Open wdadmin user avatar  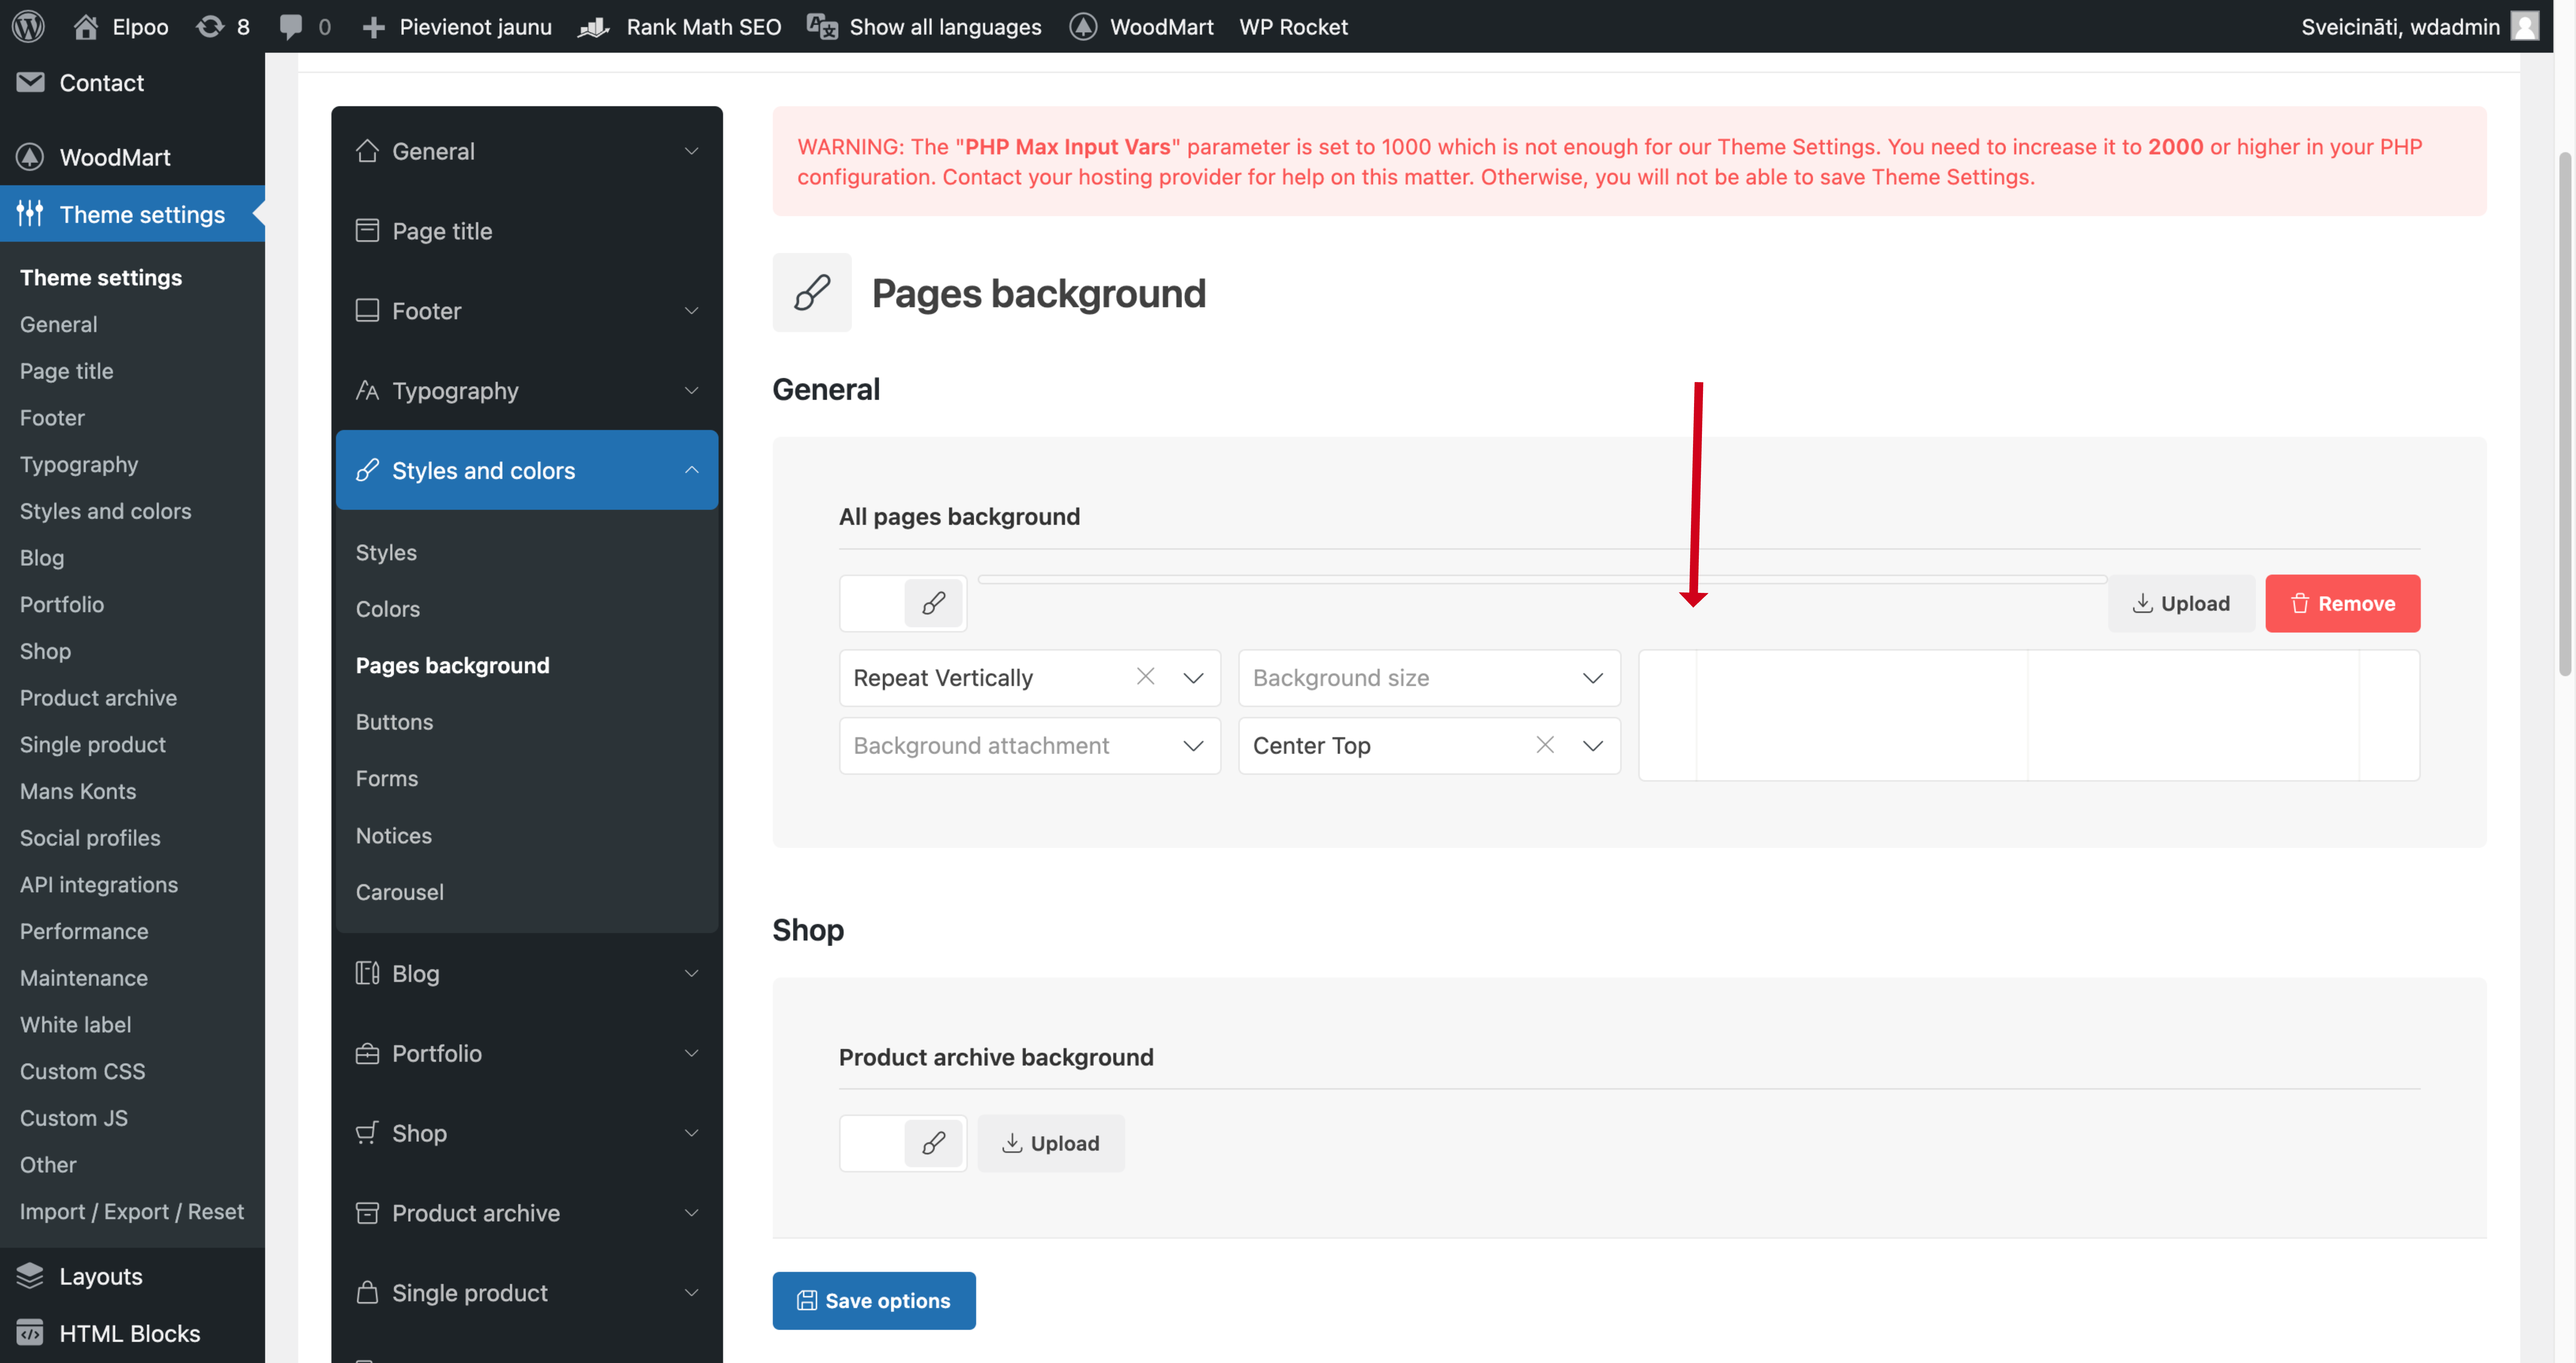point(2525,26)
